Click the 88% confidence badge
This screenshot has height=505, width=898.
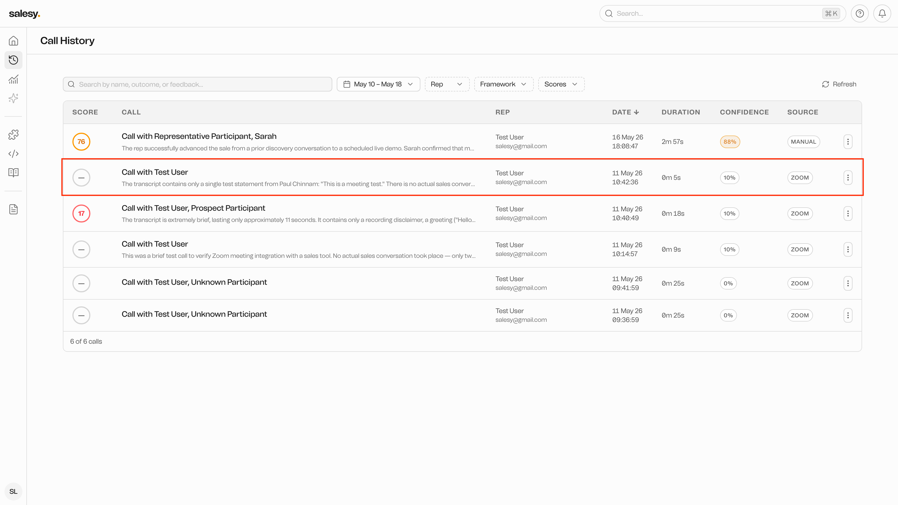(730, 142)
